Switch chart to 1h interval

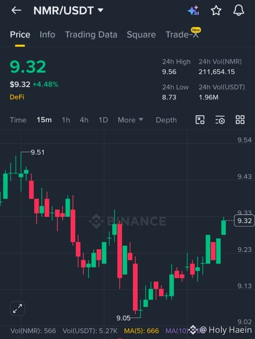pyautogui.click(x=66, y=120)
